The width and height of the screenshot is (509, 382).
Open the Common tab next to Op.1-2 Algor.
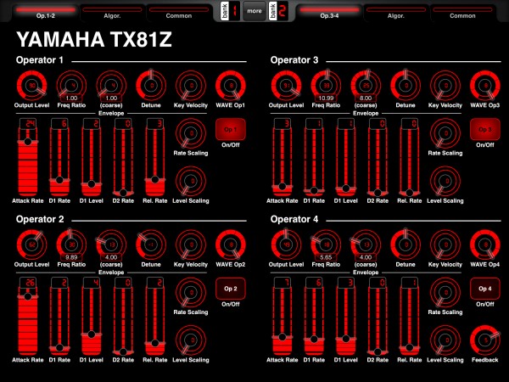pos(179,13)
